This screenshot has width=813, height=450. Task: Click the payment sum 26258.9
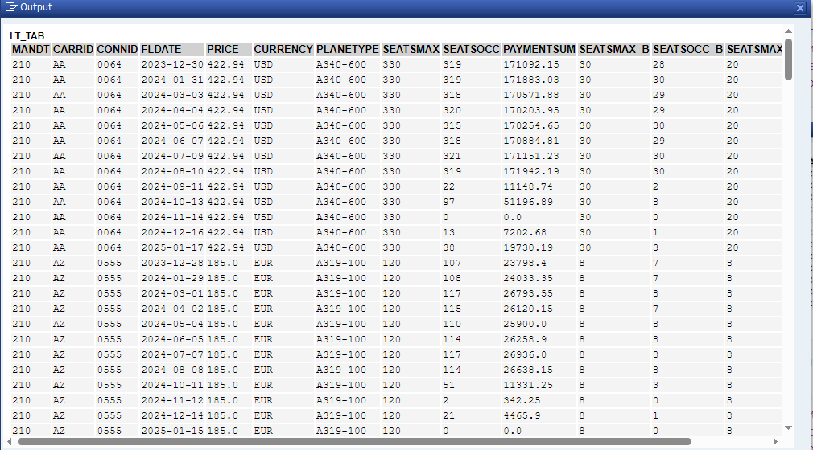(x=525, y=340)
